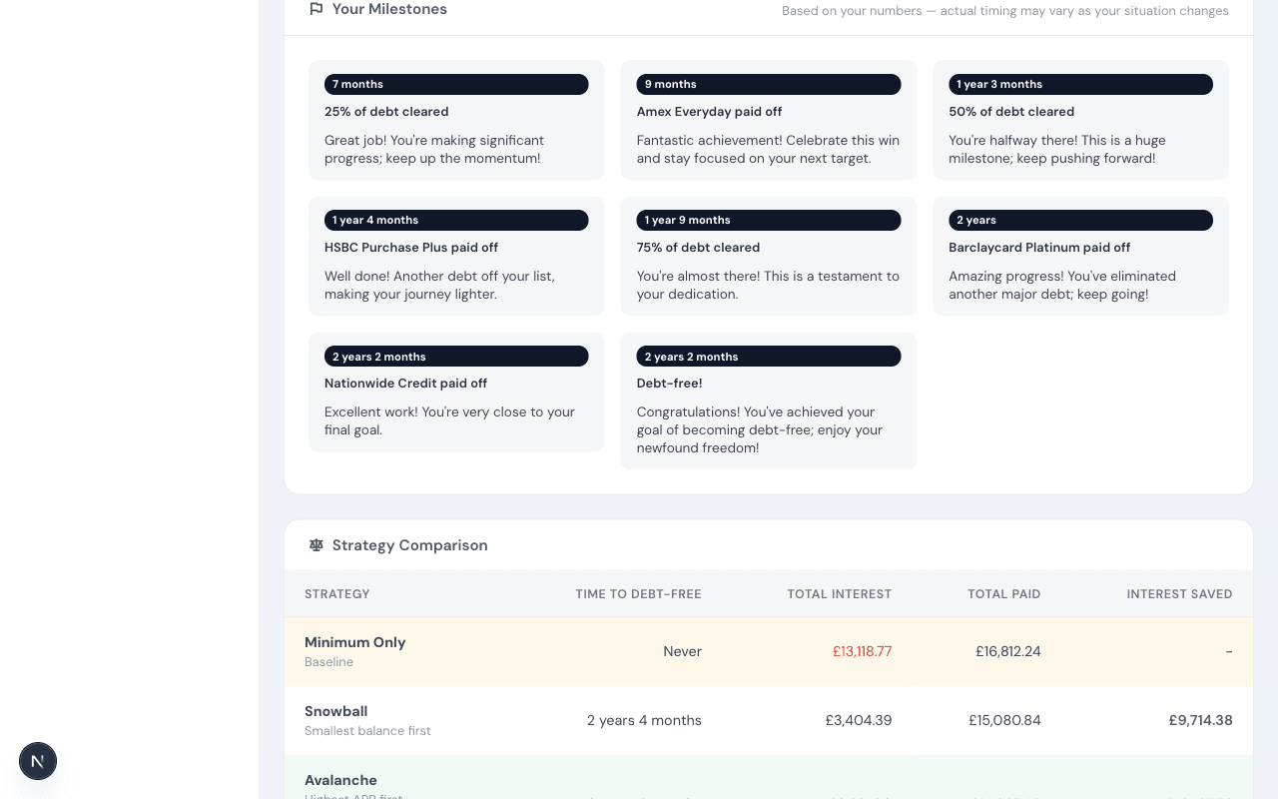Click the '75% of debt cleared' milestone card

click(769, 256)
